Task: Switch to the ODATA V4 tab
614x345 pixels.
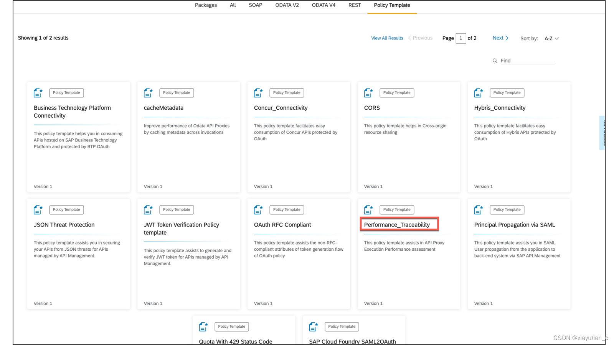Action: pyautogui.click(x=324, y=5)
